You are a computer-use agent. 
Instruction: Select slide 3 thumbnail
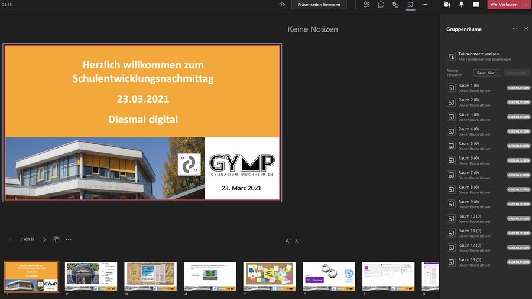pos(150,277)
